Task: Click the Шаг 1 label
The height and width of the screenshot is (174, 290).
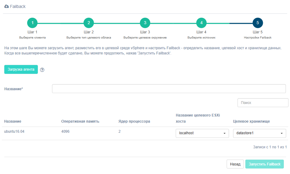Action: [32, 32]
